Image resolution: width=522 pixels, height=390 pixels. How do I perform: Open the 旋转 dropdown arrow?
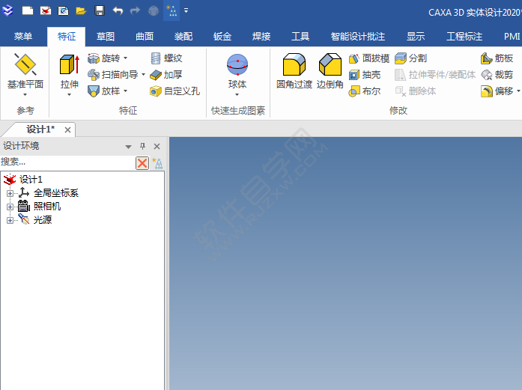click(x=126, y=58)
